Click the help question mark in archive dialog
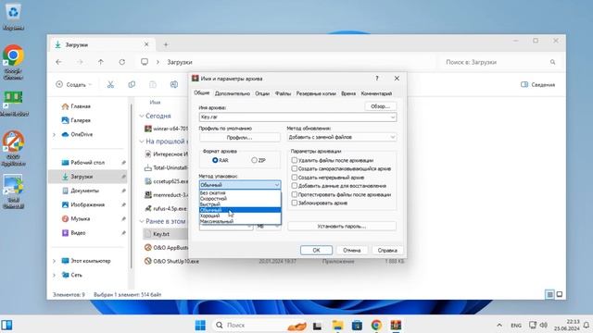 [377, 78]
